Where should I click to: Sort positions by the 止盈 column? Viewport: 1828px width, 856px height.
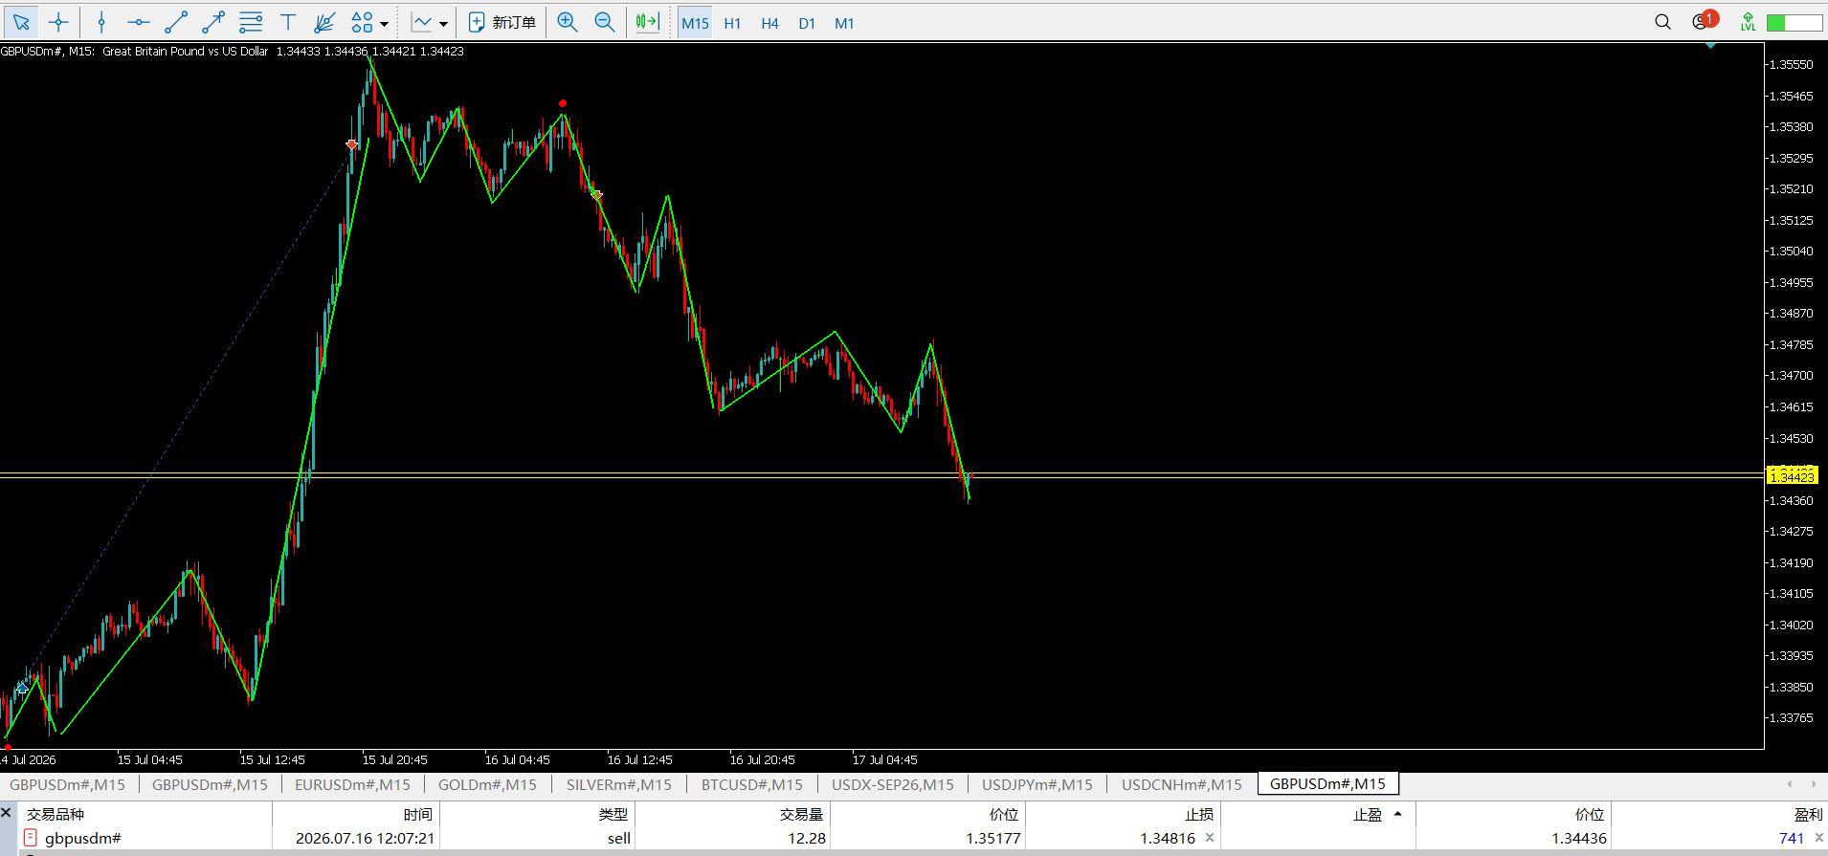click(1367, 815)
